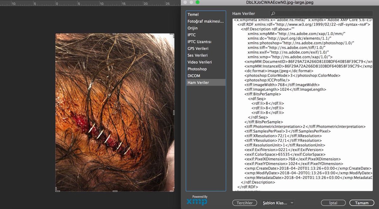Click the xmp:ModifyDate line

coord(308,173)
